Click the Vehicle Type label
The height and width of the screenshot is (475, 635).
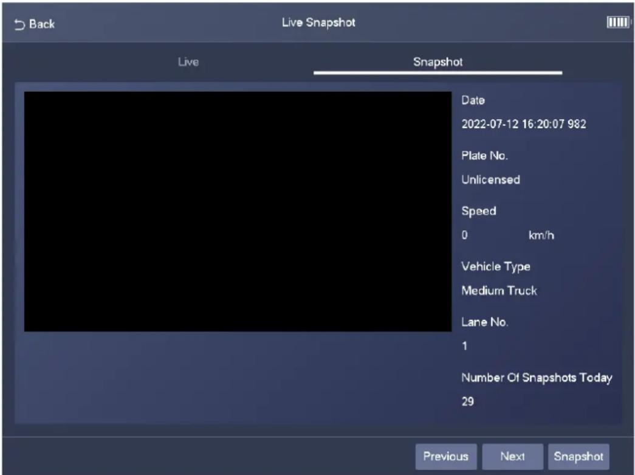[x=496, y=266]
